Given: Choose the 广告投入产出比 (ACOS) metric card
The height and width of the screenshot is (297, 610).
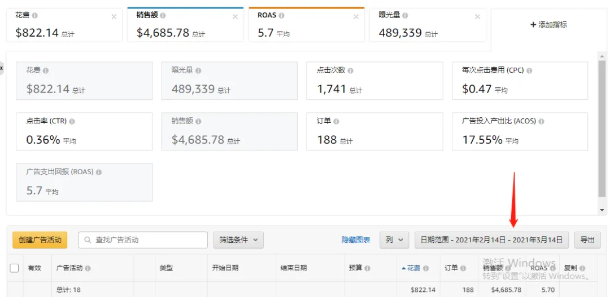Looking at the screenshot, I should (x=520, y=131).
